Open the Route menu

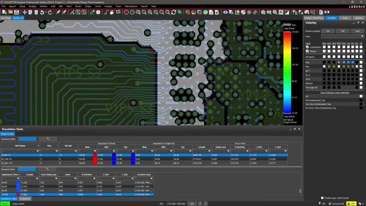[78, 6]
